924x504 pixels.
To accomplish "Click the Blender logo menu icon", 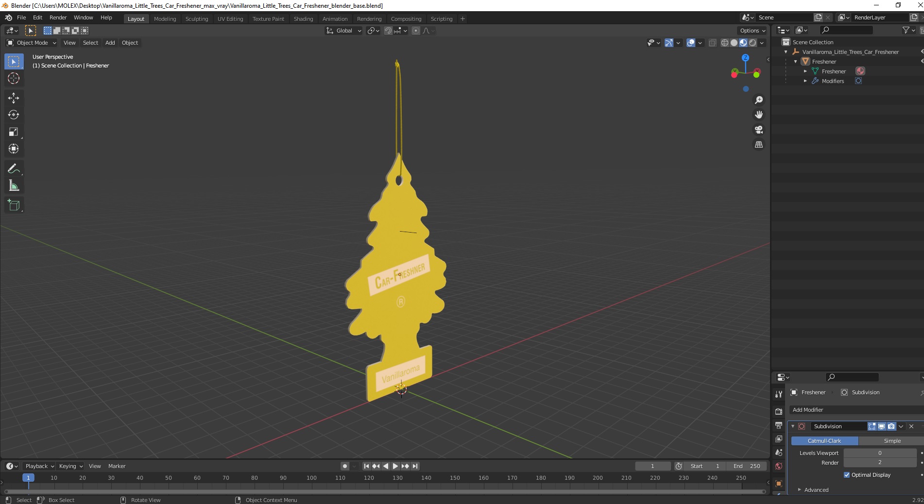I will click(x=8, y=17).
